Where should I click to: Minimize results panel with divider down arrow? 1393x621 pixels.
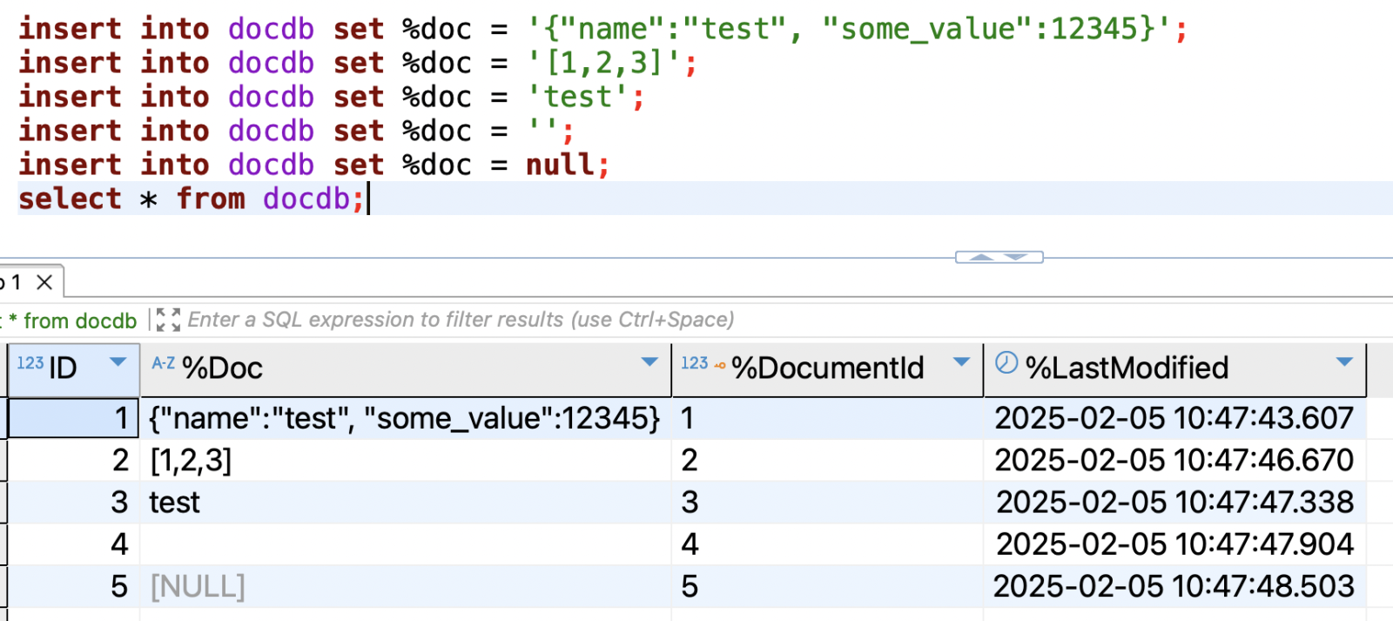(1016, 257)
